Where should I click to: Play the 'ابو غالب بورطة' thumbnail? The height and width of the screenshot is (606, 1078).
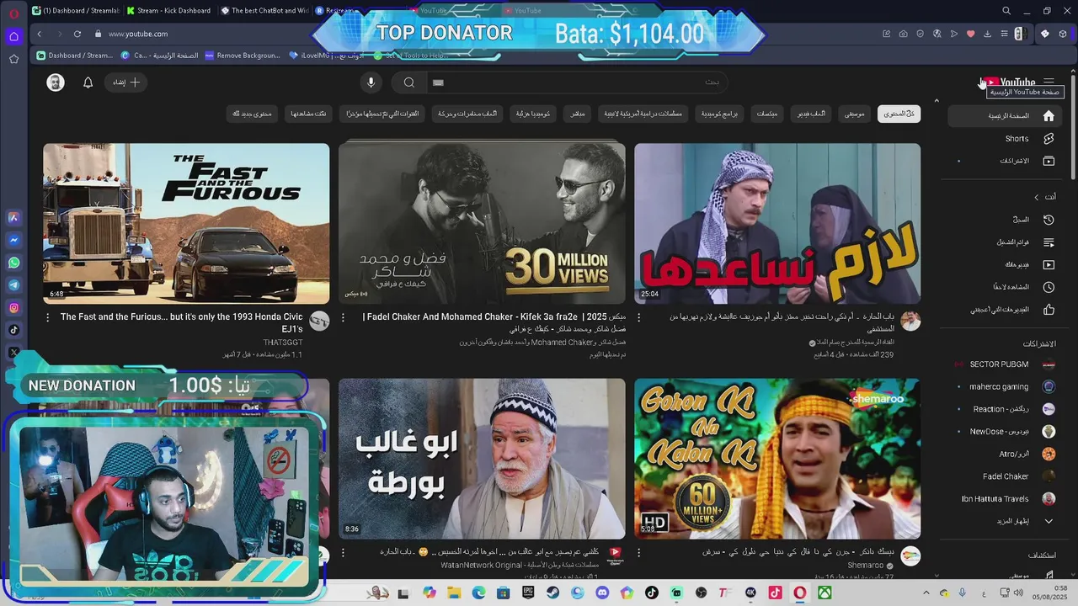[x=482, y=459]
